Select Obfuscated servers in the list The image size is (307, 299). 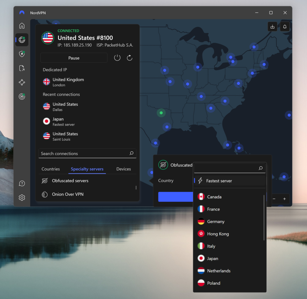pyautogui.click(x=88, y=181)
